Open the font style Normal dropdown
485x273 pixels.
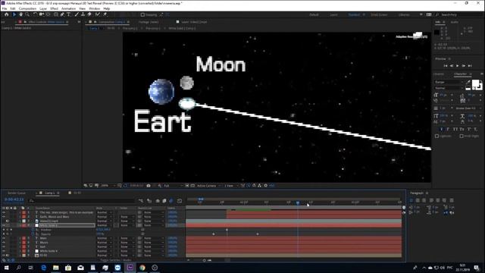(449, 88)
